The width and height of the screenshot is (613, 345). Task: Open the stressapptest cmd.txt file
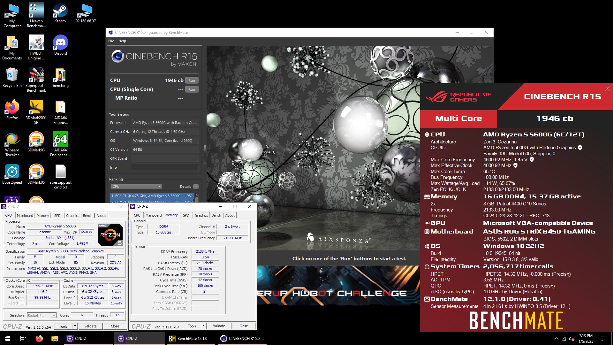[60, 177]
